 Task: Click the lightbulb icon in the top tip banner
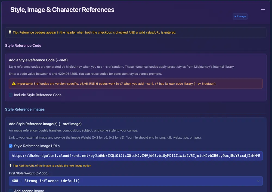click(10, 32)
